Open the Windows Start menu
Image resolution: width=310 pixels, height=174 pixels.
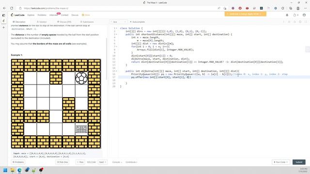point(5,170)
